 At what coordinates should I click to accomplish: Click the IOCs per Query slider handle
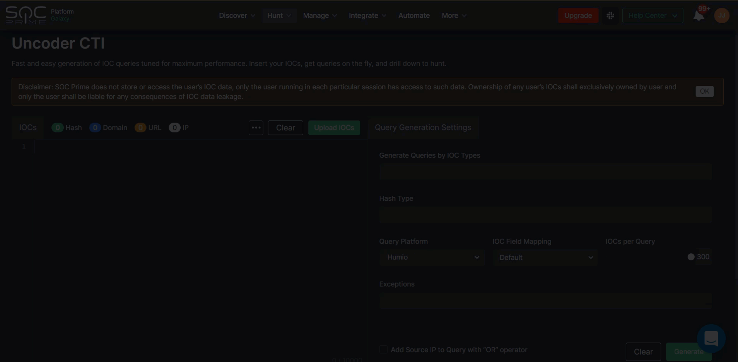click(691, 257)
